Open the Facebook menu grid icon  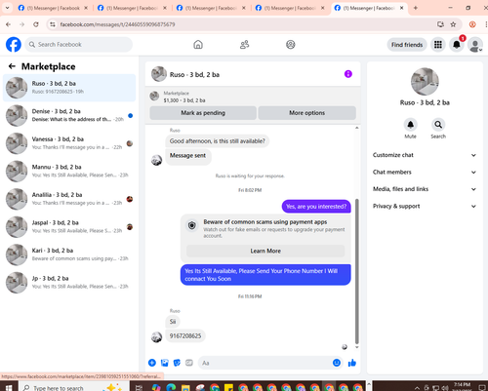click(x=438, y=45)
